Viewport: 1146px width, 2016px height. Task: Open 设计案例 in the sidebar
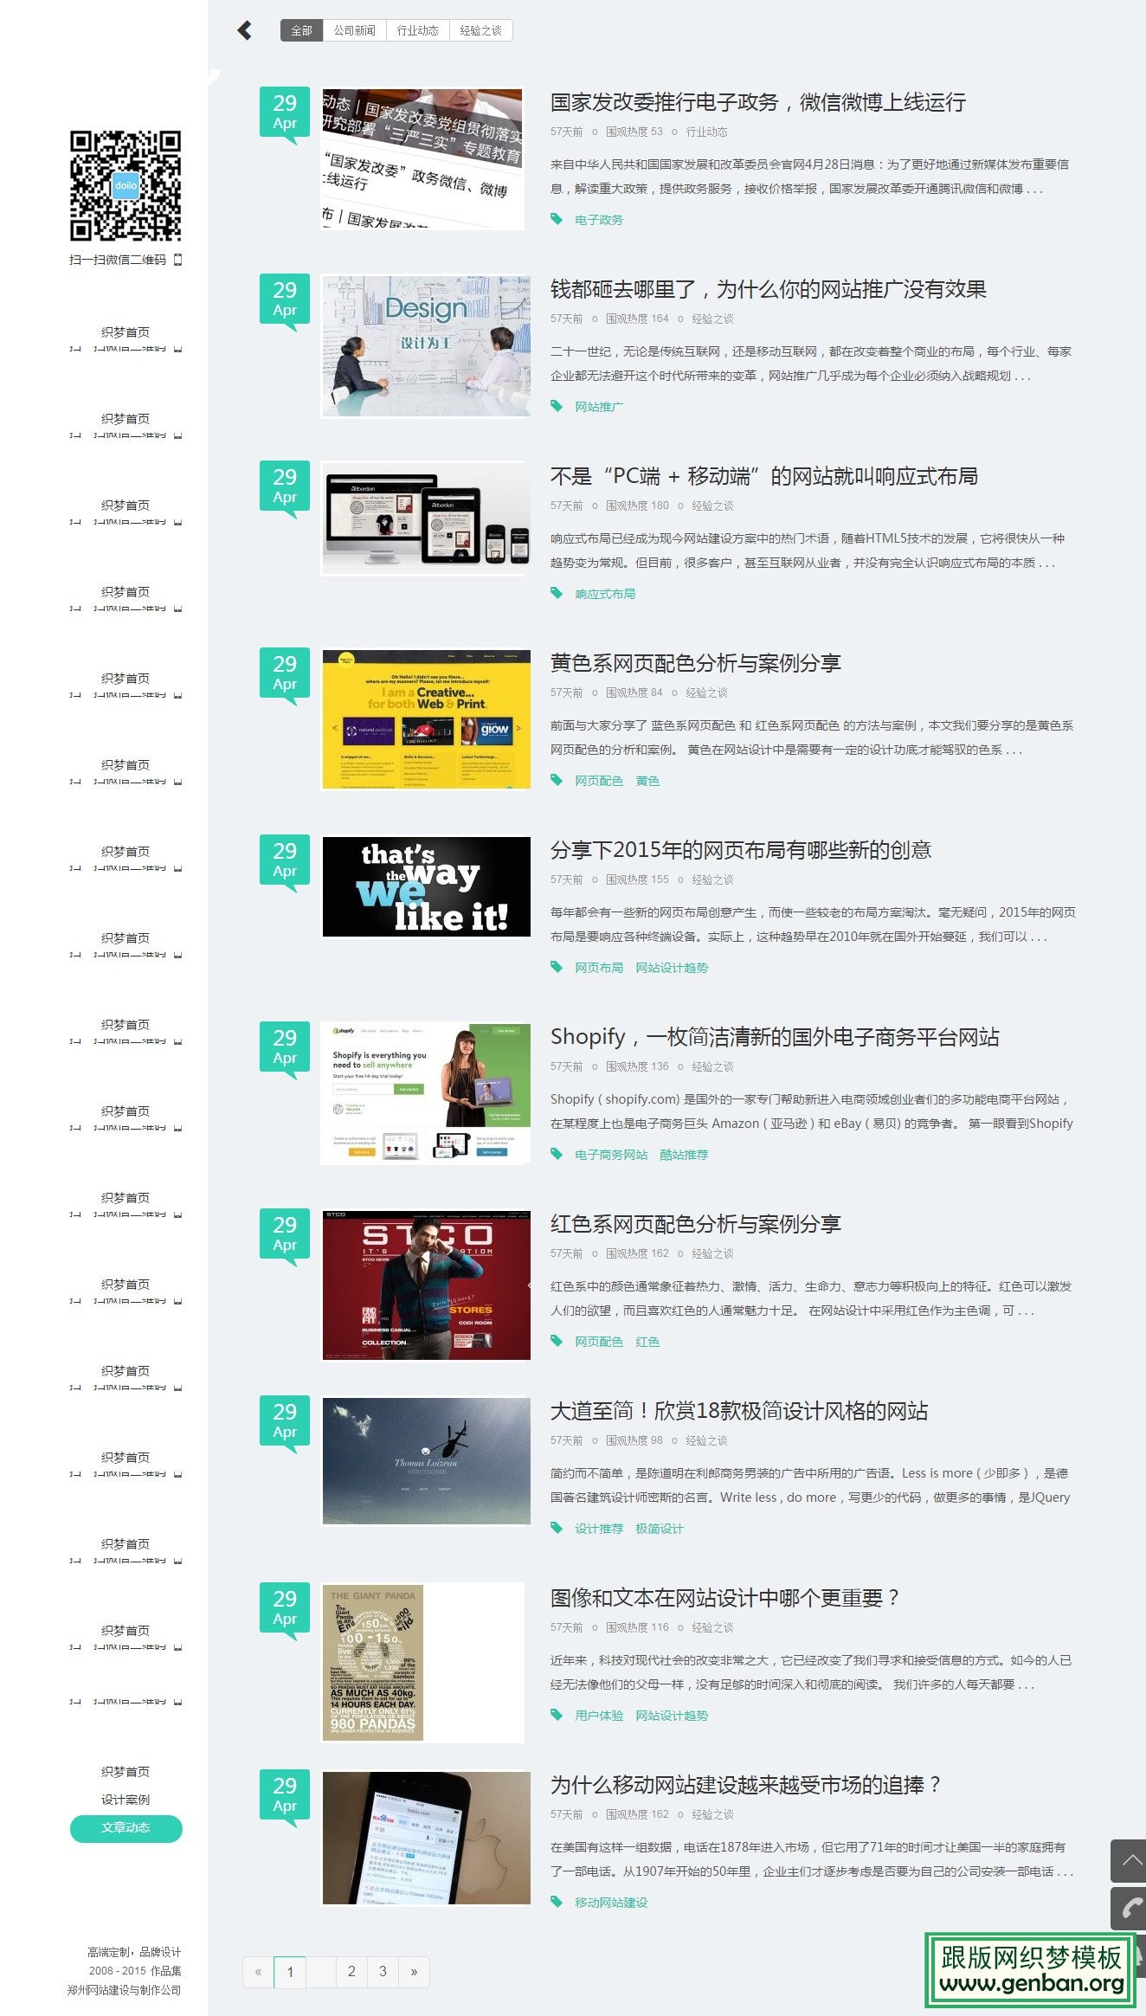tap(126, 1800)
